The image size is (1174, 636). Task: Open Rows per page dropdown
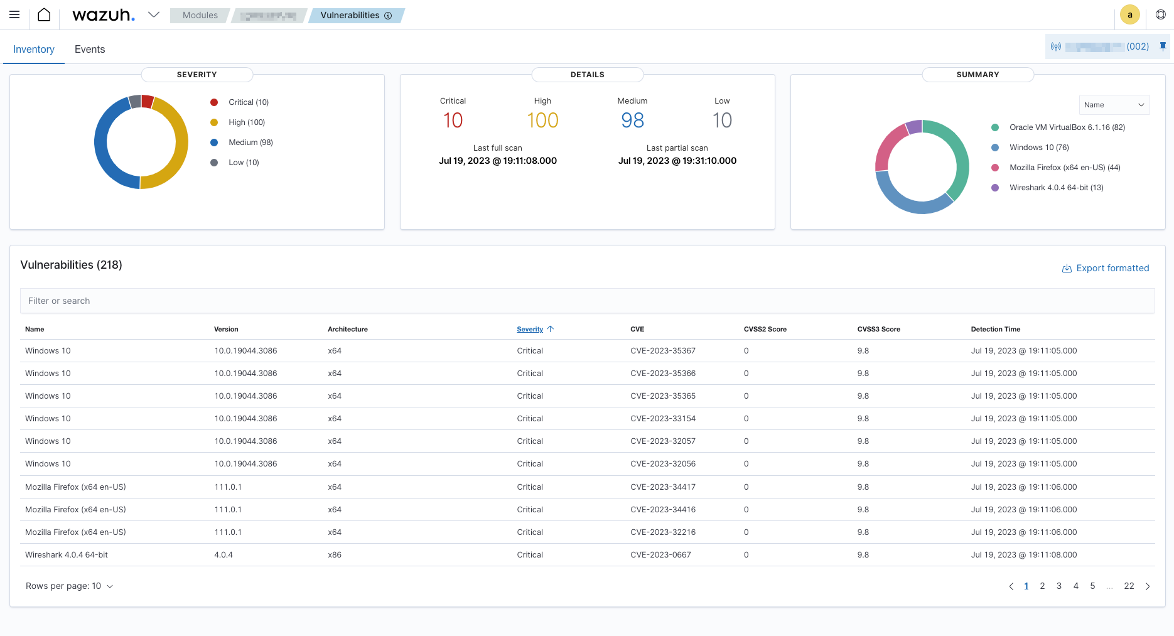coord(69,586)
